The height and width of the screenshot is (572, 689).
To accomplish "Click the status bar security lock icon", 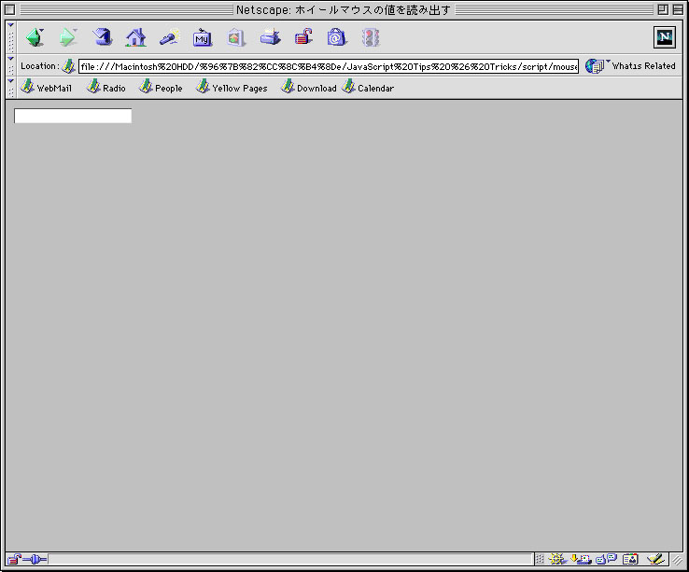I will tap(14, 559).
